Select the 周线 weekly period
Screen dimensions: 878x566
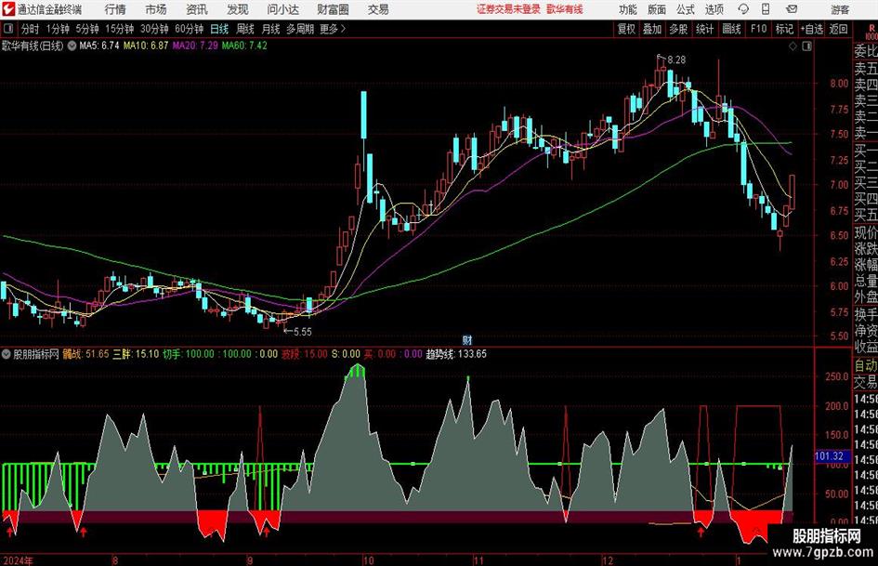pyautogui.click(x=245, y=29)
